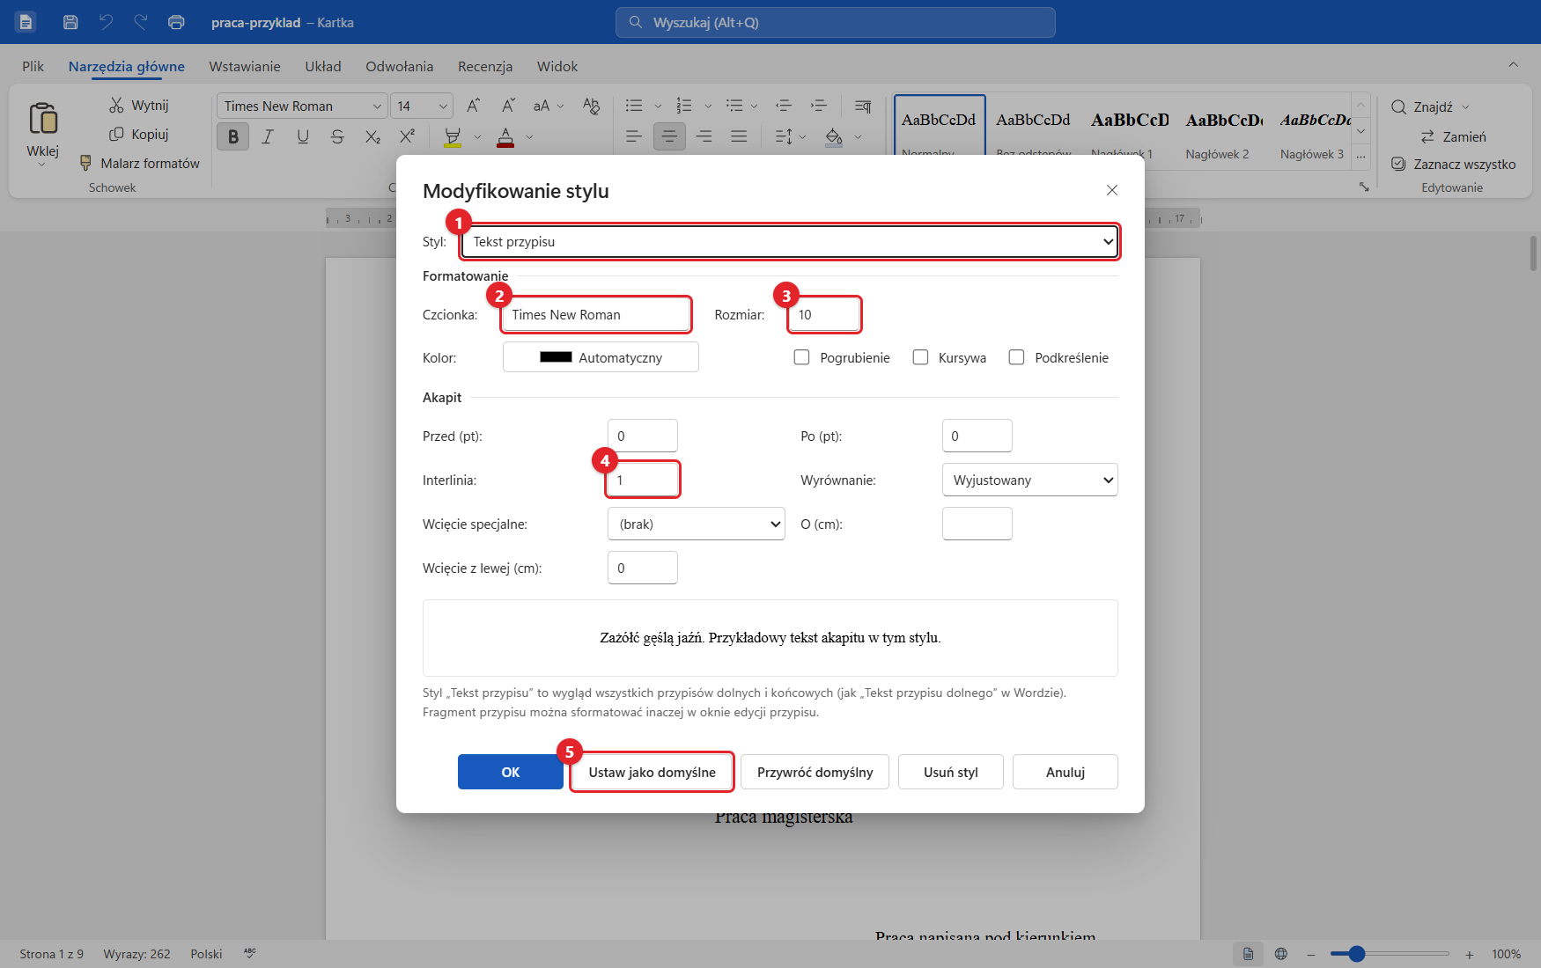Click the Center alignment icon
Image resolution: width=1541 pixels, height=968 pixels.
669,136
